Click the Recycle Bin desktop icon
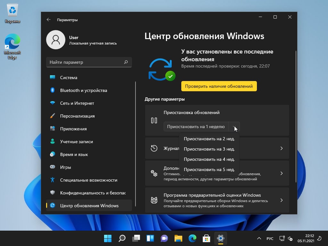328x246 pixels. (x=12, y=13)
